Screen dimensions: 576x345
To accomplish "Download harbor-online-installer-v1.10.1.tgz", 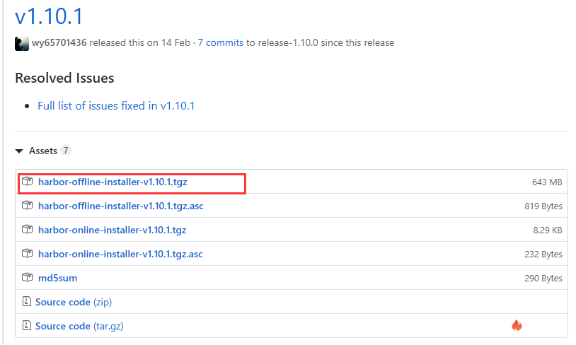I will pyautogui.click(x=113, y=230).
